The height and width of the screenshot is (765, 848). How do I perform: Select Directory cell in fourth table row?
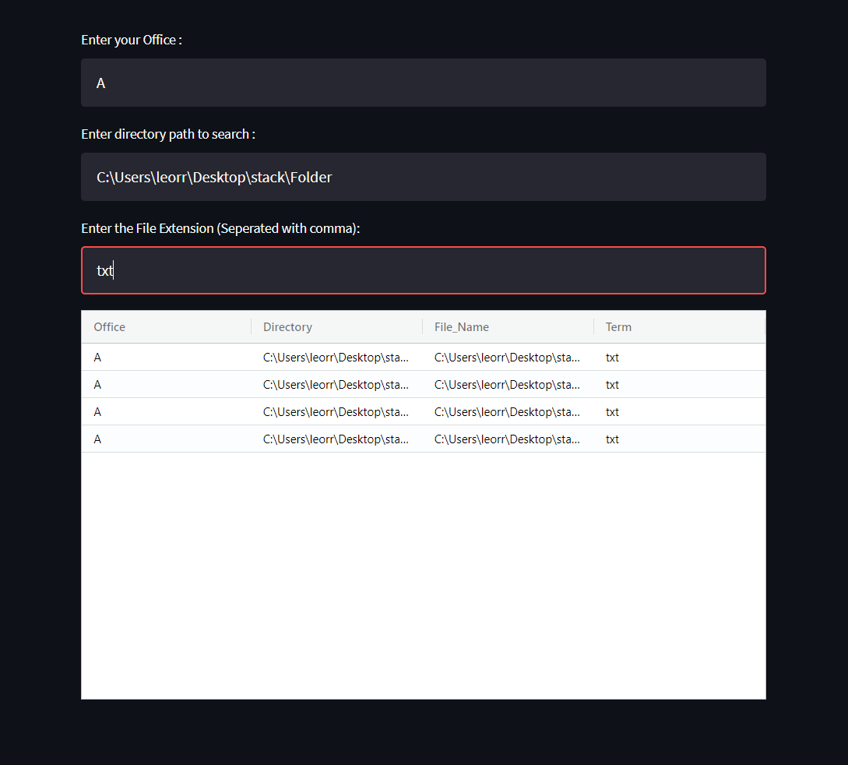(x=337, y=439)
